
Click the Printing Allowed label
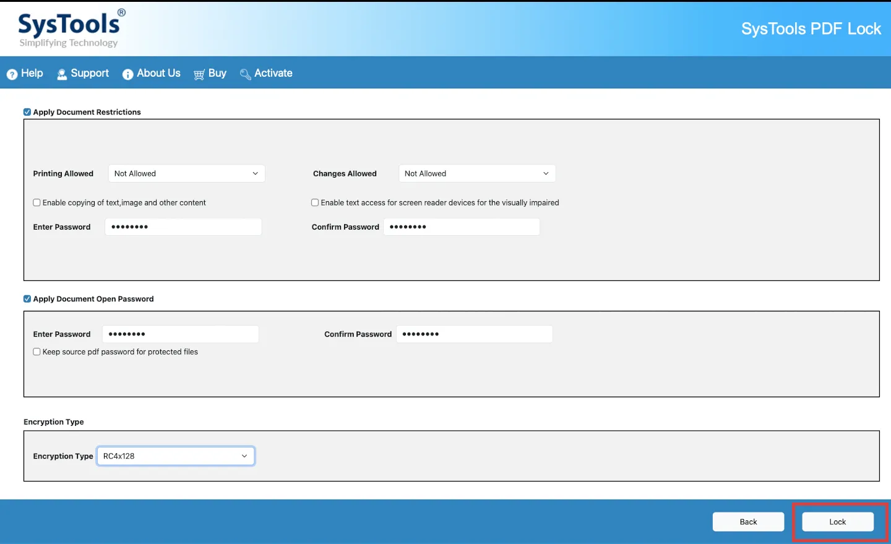(63, 174)
